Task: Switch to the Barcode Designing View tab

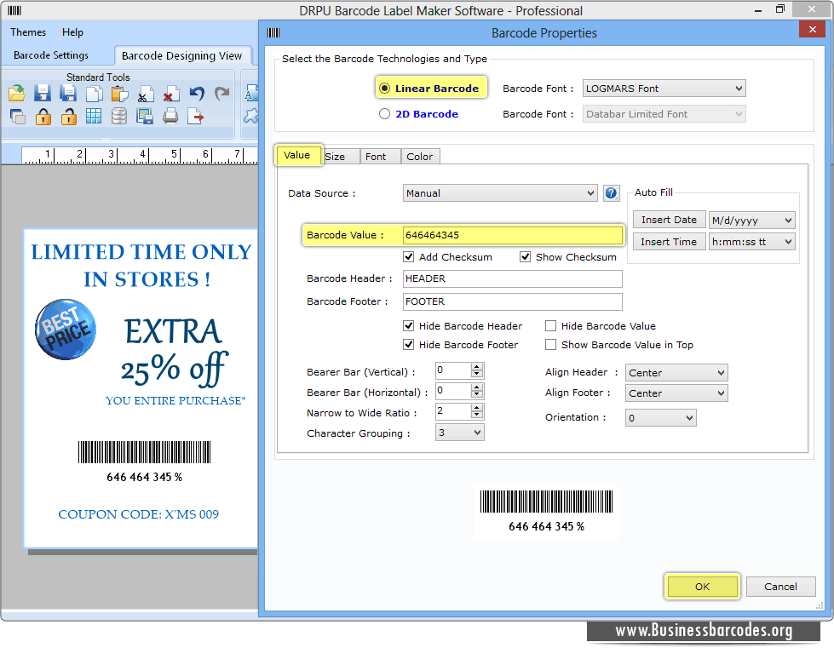Action: [182, 56]
